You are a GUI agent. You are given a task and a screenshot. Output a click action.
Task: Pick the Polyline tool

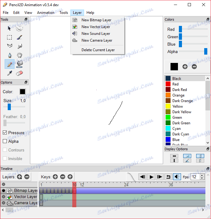(x=9, y=46)
